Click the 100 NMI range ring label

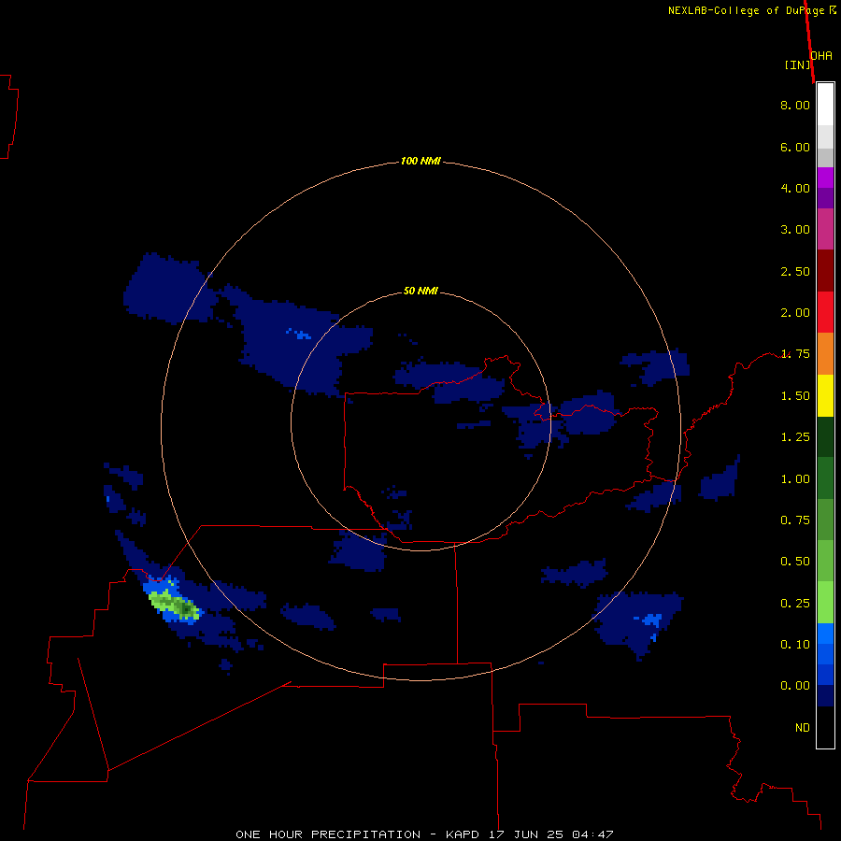coord(420,161)
